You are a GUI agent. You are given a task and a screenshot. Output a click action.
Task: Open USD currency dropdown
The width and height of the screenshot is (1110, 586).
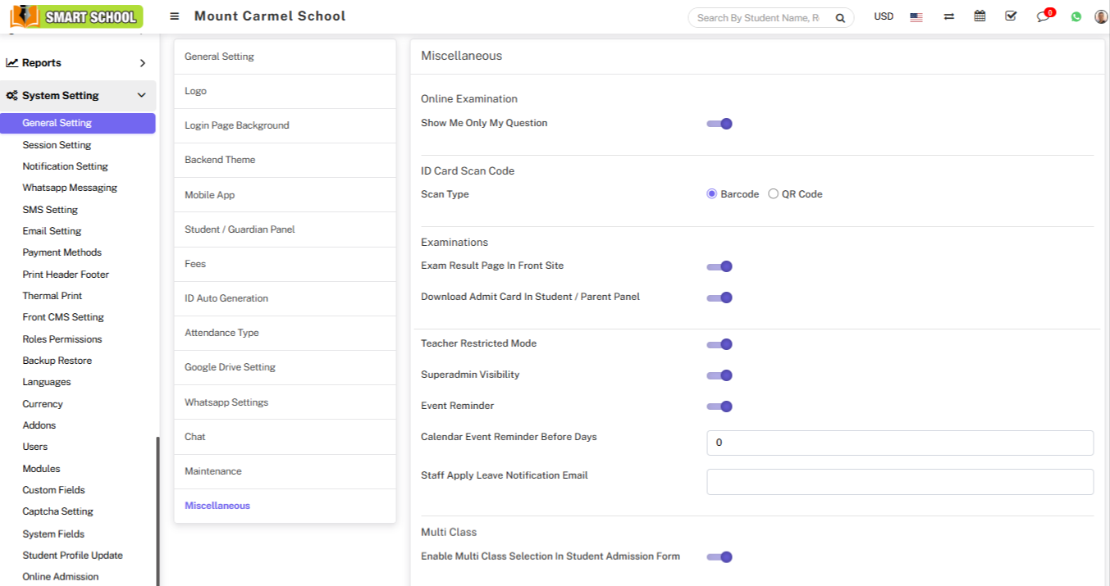point(884,17)
